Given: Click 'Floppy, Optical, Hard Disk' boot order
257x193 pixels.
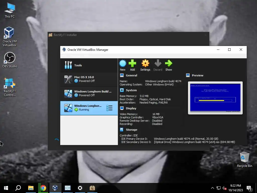Looking at the screenshot, I should click(155, 99).
